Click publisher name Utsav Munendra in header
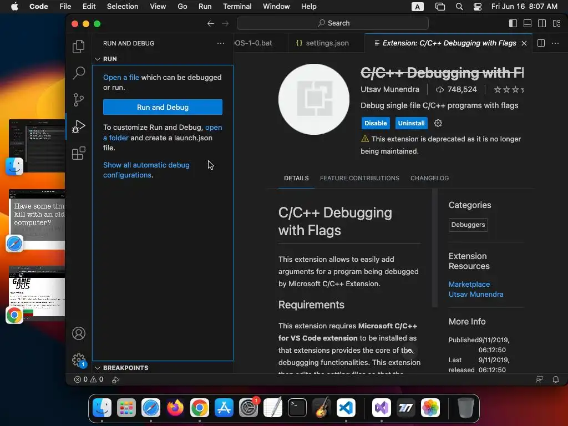The height and width of the screenshot is (426, 568). coord(390,89)
